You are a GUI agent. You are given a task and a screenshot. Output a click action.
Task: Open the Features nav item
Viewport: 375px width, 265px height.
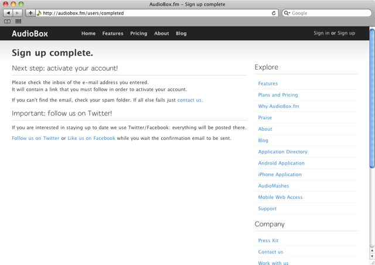pos(112,33)
